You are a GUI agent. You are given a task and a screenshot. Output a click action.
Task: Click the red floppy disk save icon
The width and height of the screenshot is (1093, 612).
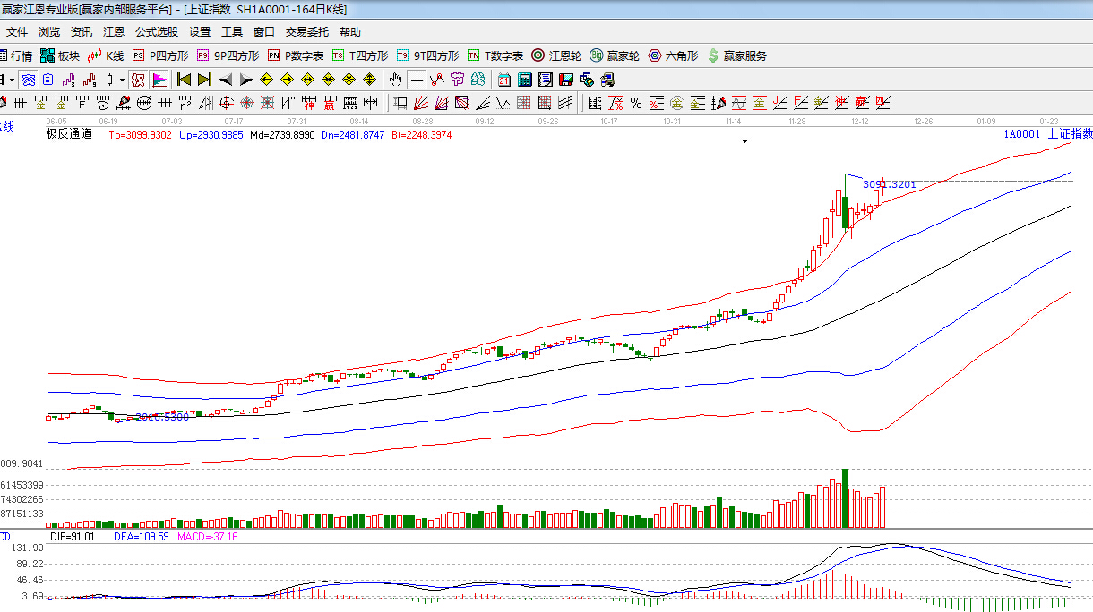[565, 79]
